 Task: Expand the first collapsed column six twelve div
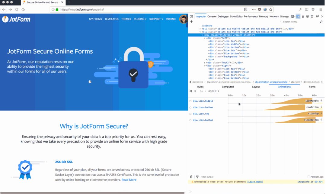coord(200,29)
